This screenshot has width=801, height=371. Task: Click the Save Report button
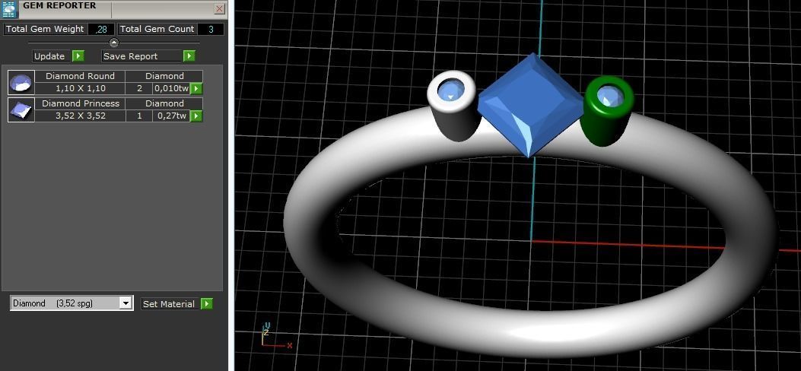click(x=142, y=56)
